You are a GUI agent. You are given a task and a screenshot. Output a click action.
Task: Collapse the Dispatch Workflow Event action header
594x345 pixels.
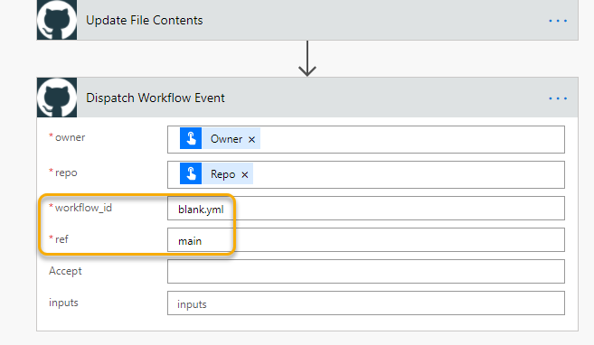[307, 98]
